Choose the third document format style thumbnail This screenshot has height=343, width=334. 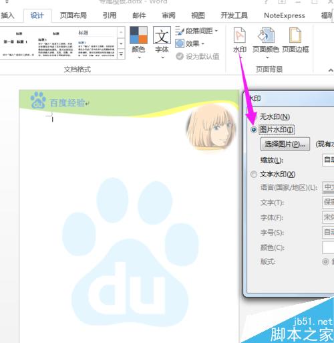96,43
